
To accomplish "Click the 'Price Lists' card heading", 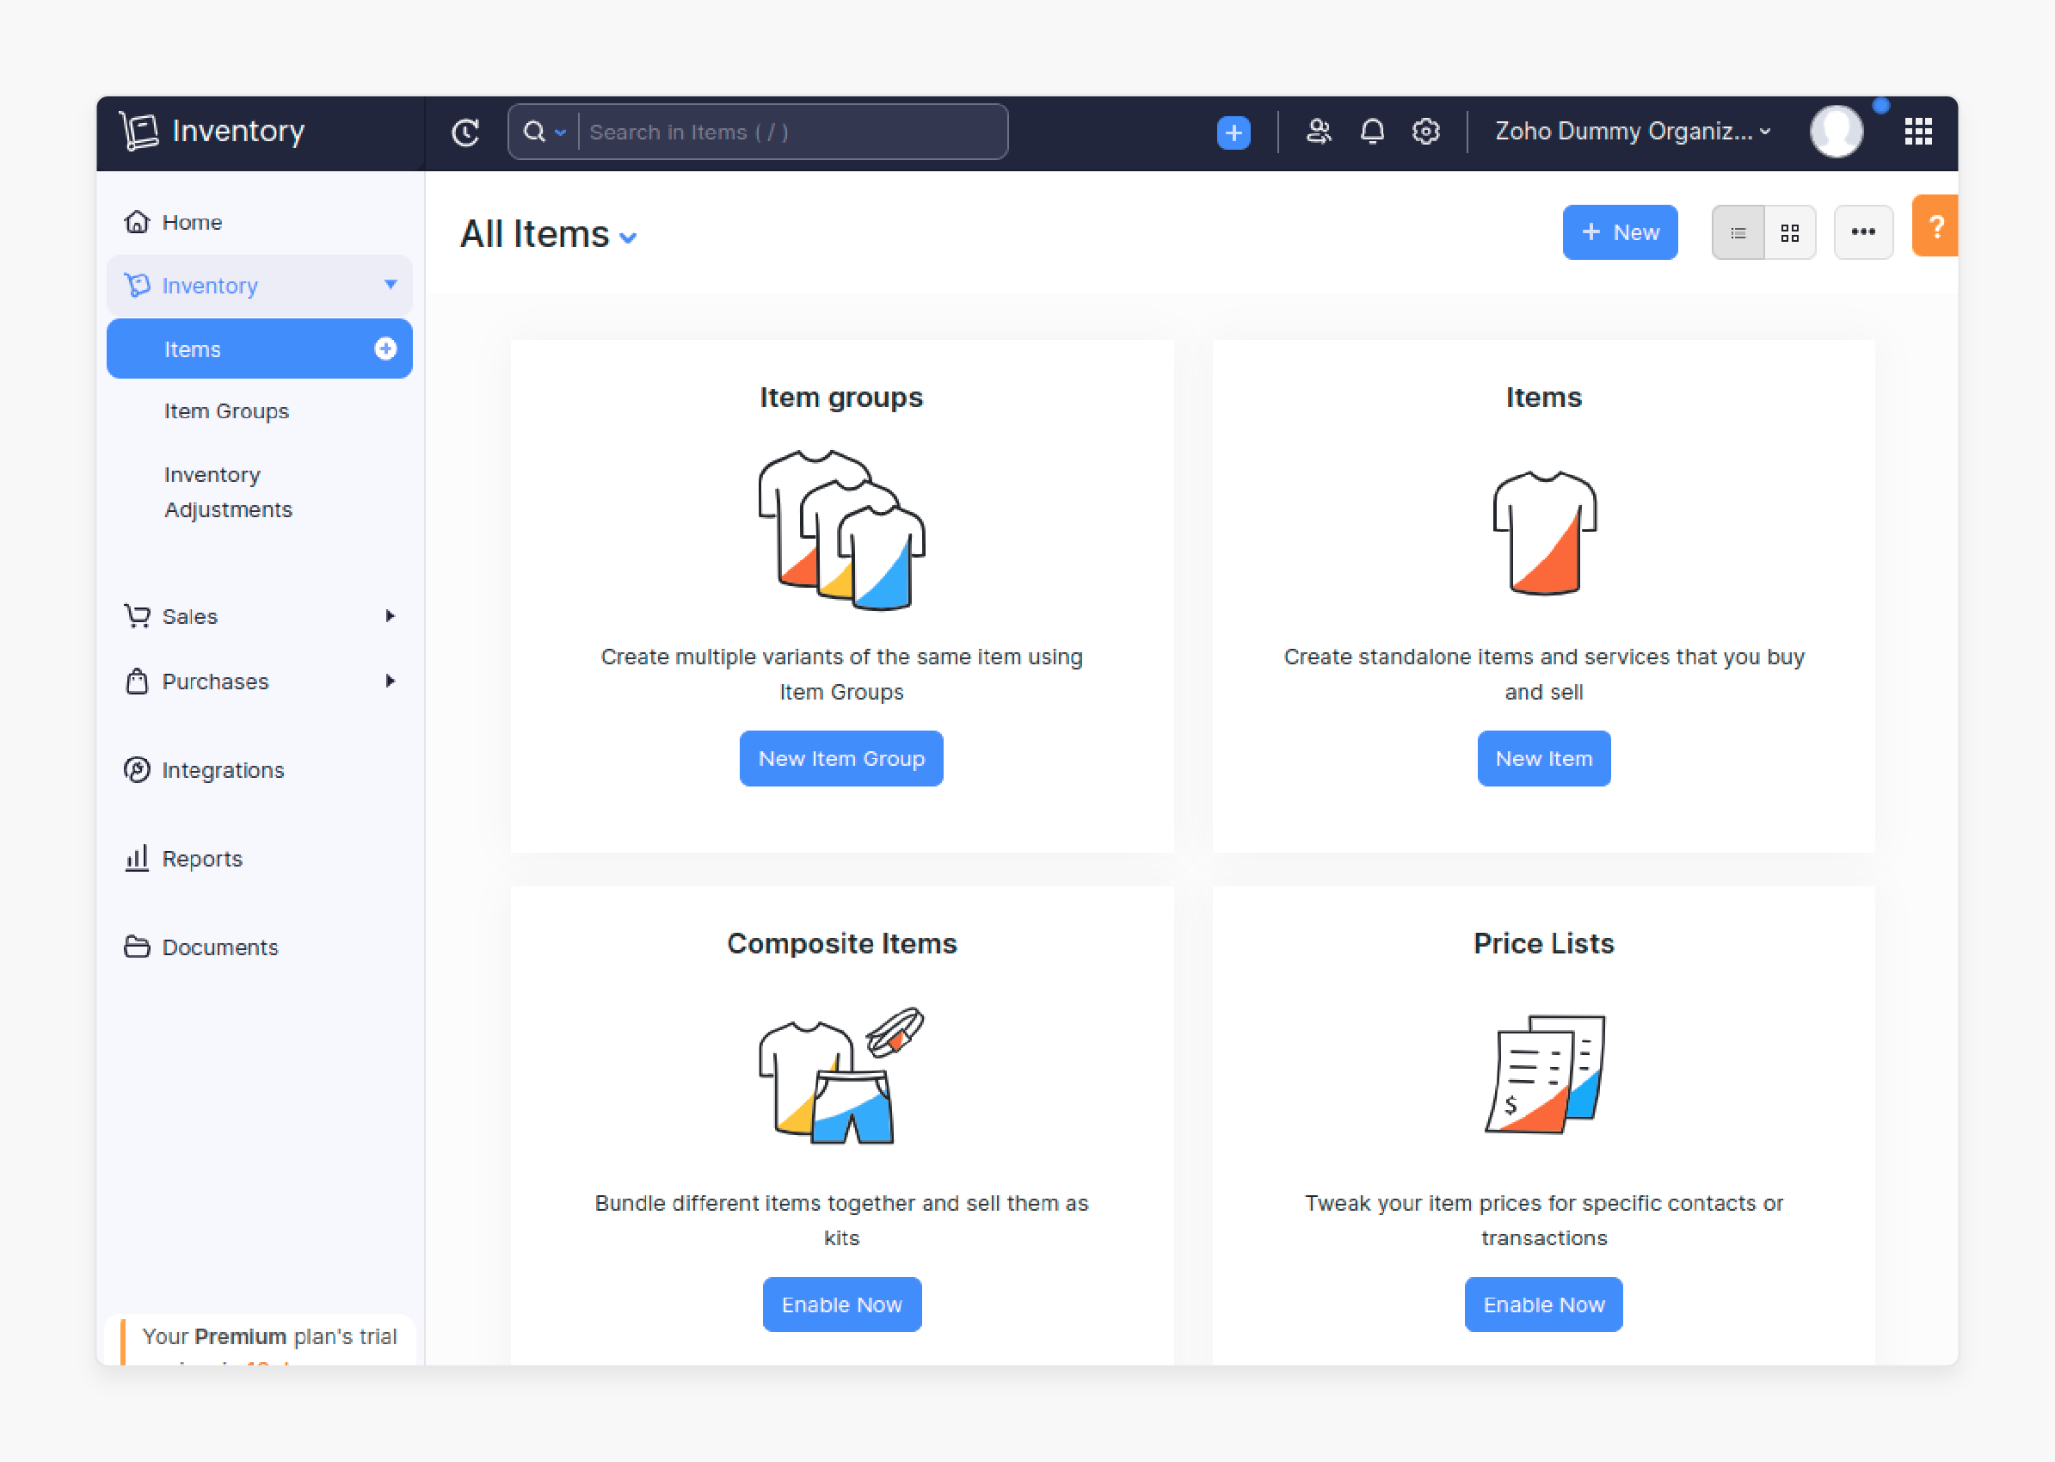I will tap(1544, 943).
